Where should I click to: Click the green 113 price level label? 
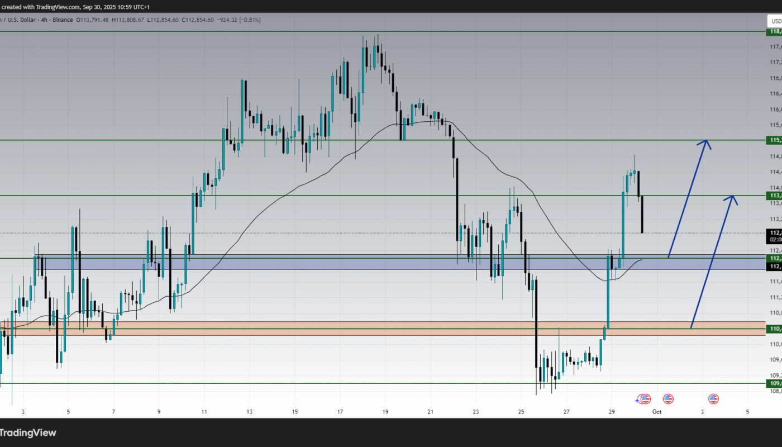tap(775, 196)
